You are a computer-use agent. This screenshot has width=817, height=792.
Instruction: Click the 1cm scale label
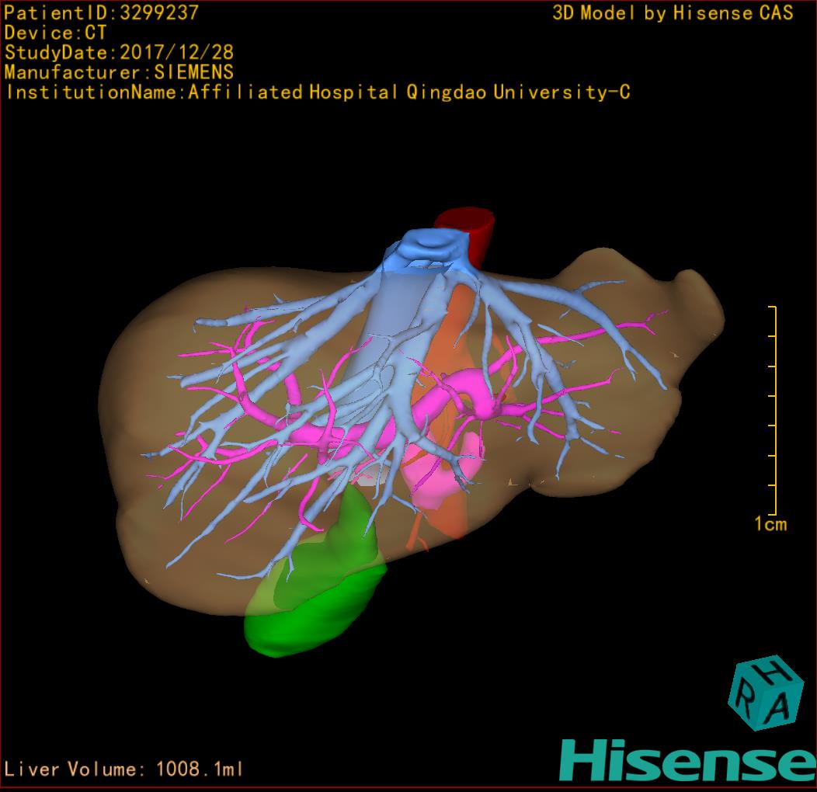tap(770, 523)
